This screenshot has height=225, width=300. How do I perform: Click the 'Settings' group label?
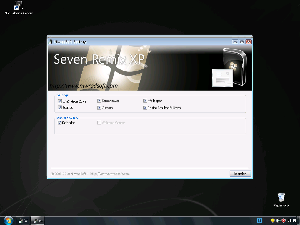63,95
